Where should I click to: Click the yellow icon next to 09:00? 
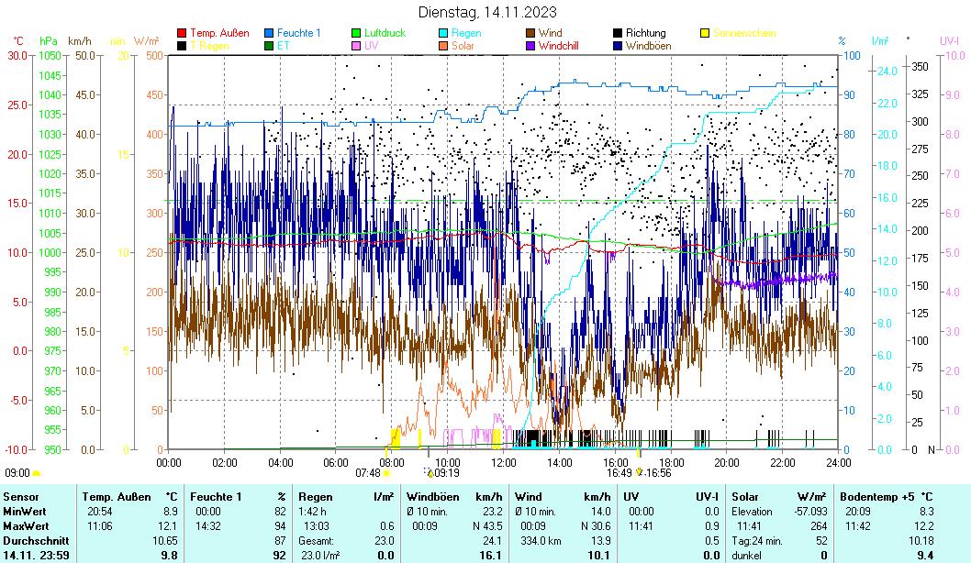tap(37, 473)
